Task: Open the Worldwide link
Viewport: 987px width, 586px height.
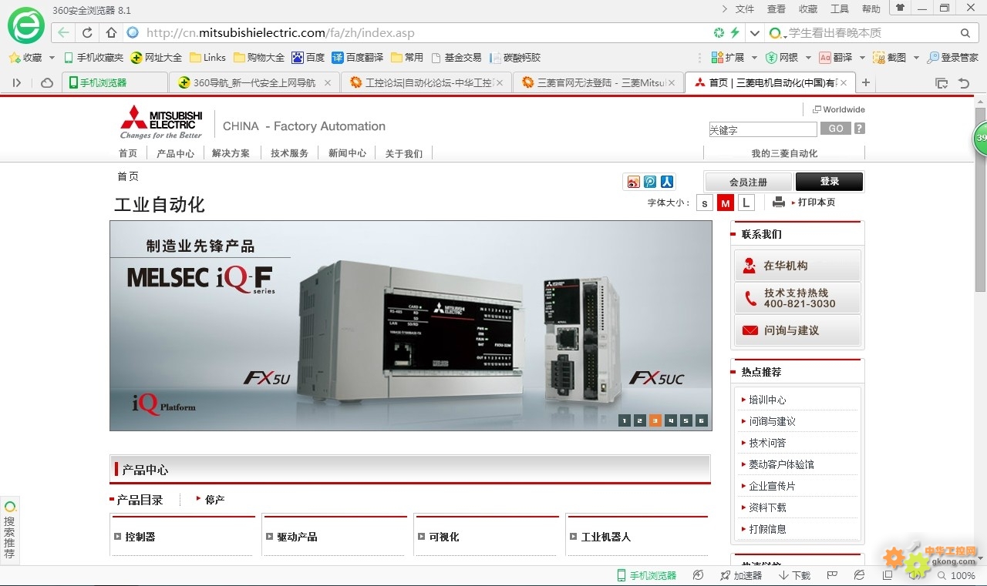Action: pyautogui.click(x=839, y=109)
